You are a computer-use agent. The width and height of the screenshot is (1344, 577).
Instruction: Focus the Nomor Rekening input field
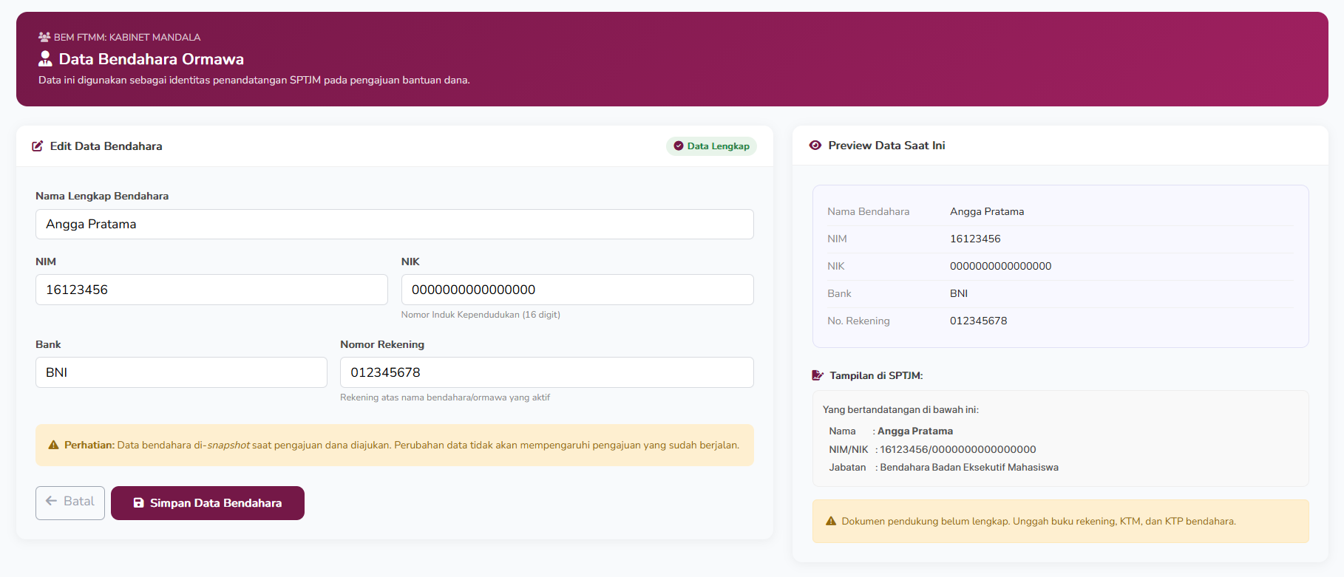547,372
